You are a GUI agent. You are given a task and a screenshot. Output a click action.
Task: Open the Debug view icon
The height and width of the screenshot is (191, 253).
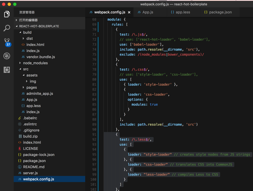click(7, 56)
